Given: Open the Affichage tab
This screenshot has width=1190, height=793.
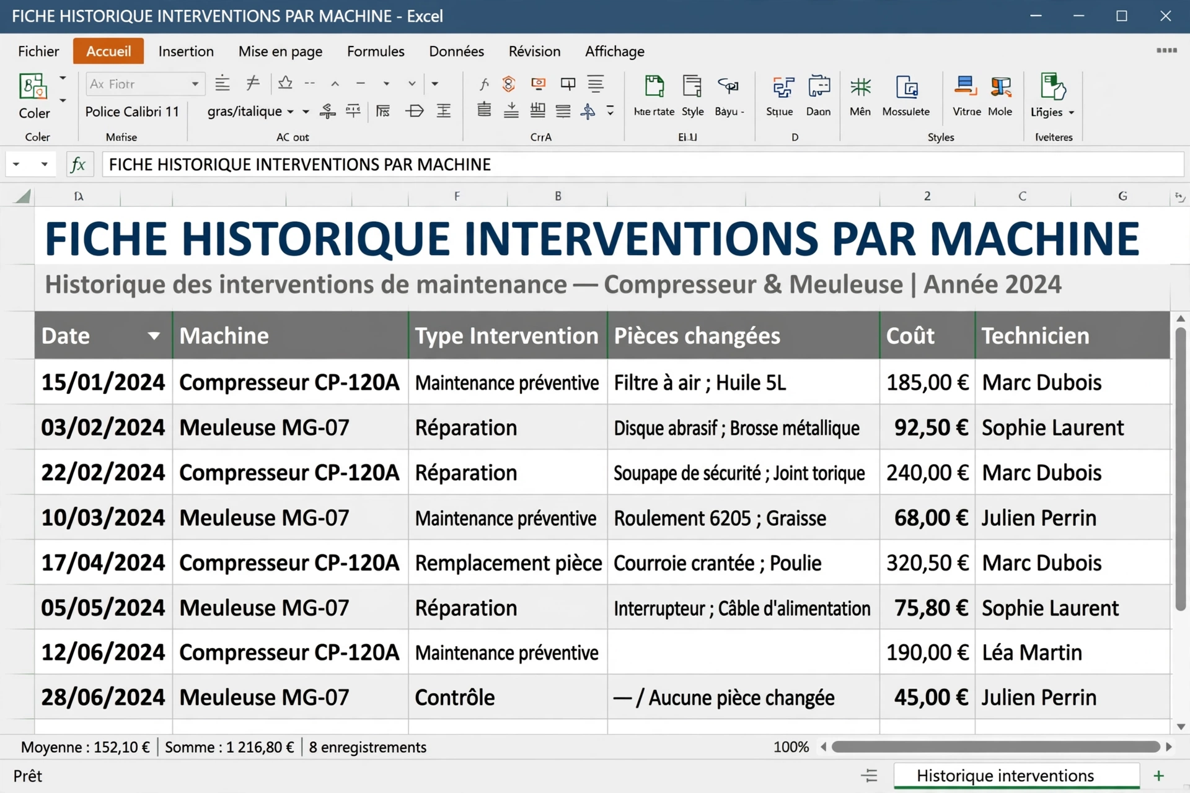Looking at the screenshot, I should point(615,51).
